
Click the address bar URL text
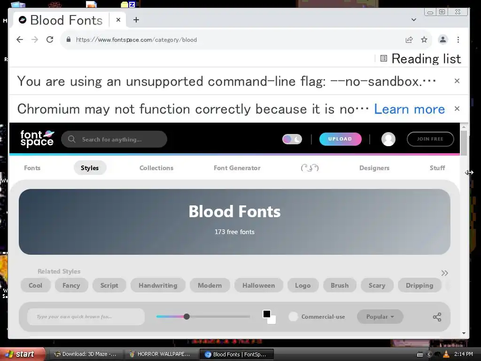coord(136,39)
